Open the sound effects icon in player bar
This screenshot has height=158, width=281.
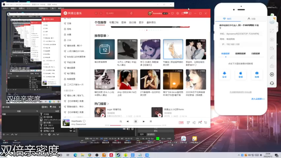188,123
